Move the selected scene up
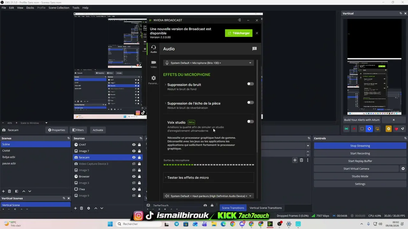Image resolution: width=408 pixels, height=229 pixels. pos(24,191)
